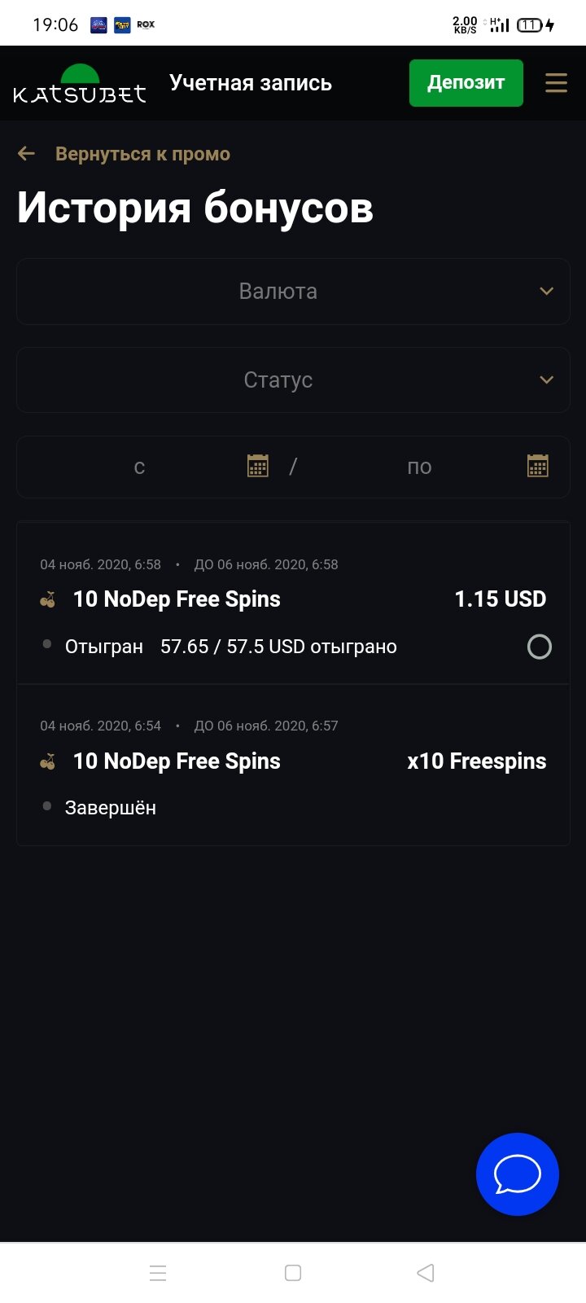Tap the KatsuBet logo
This screenshot has height=1303, width=586.
pyautogui.click(x=80, y=86)
